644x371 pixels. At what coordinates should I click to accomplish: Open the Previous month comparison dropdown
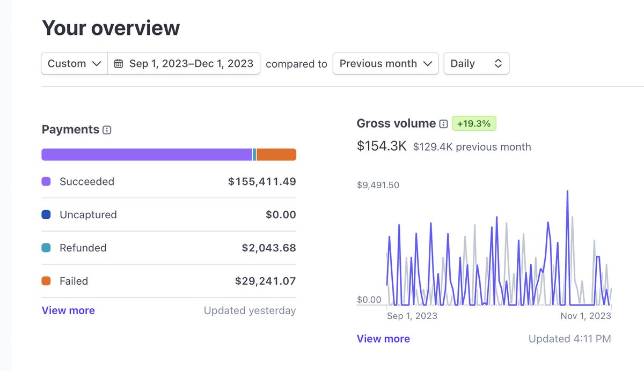coord(385,63)
